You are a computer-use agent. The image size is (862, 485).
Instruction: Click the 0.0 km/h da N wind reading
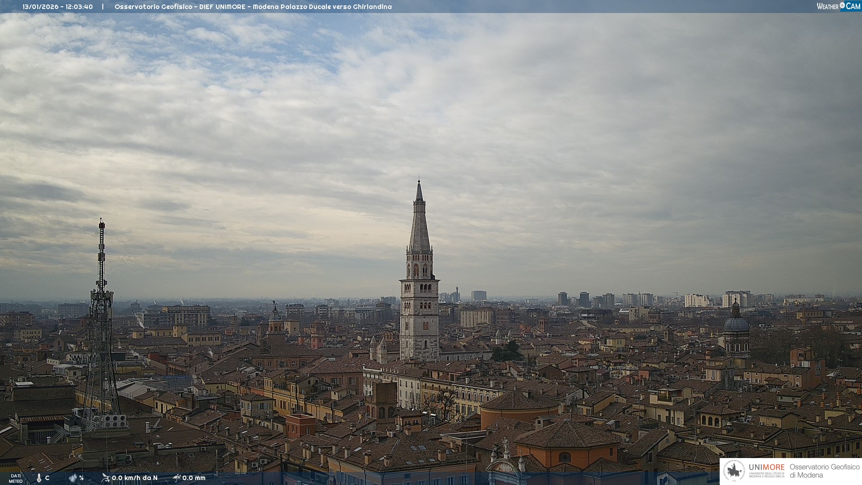point(135,478)
